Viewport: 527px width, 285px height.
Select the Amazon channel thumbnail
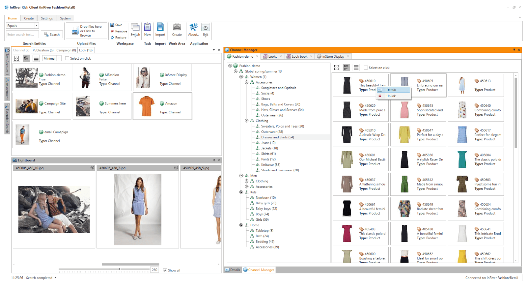click(147, 106)
